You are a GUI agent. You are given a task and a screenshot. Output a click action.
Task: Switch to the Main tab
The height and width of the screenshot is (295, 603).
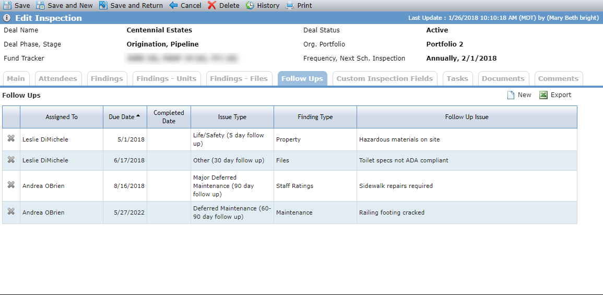coord(16,78)
